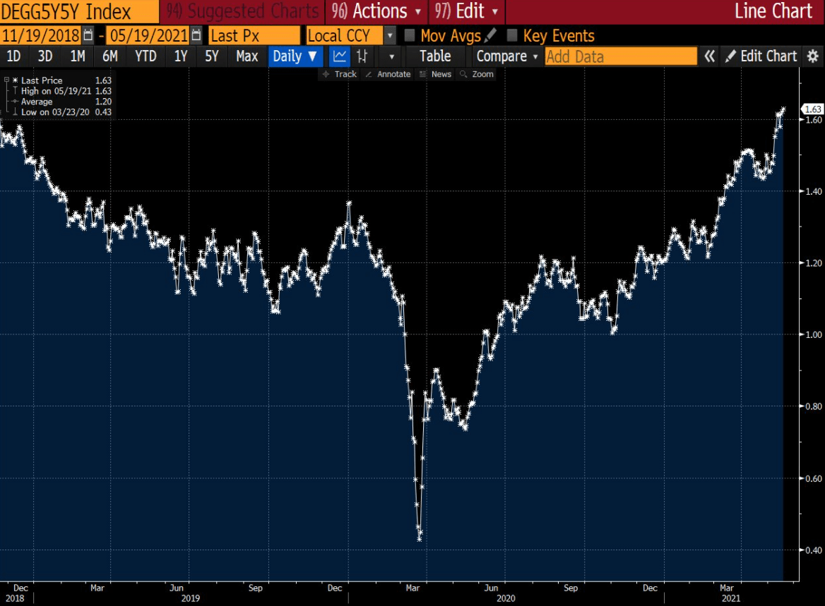Viewport: 825px width, 606px height.
Task: Click the DEGG5Y5Y Index security field
Action: [x=79, y=11]
